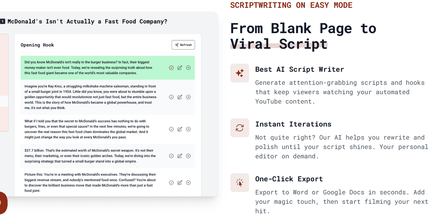Click the 'From Blank Page to Viral Script' headline
Screen dimensions: 436x216
[x=303, y=36]
